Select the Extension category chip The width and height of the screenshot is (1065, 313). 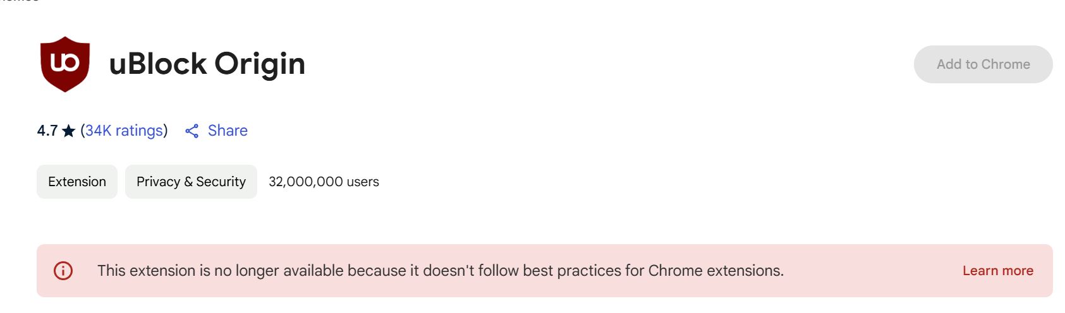pyautogui.click(x=77, y=182)
